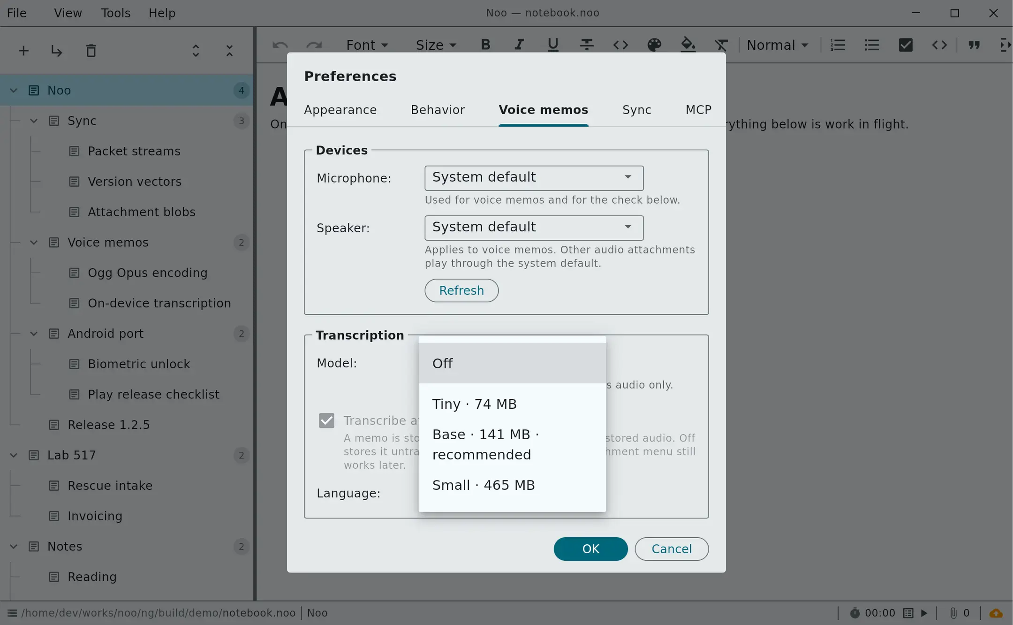Screen dimensions: 1013x625
Task: Click the undo icon in toolbar
Action: (x=280, y=45)
